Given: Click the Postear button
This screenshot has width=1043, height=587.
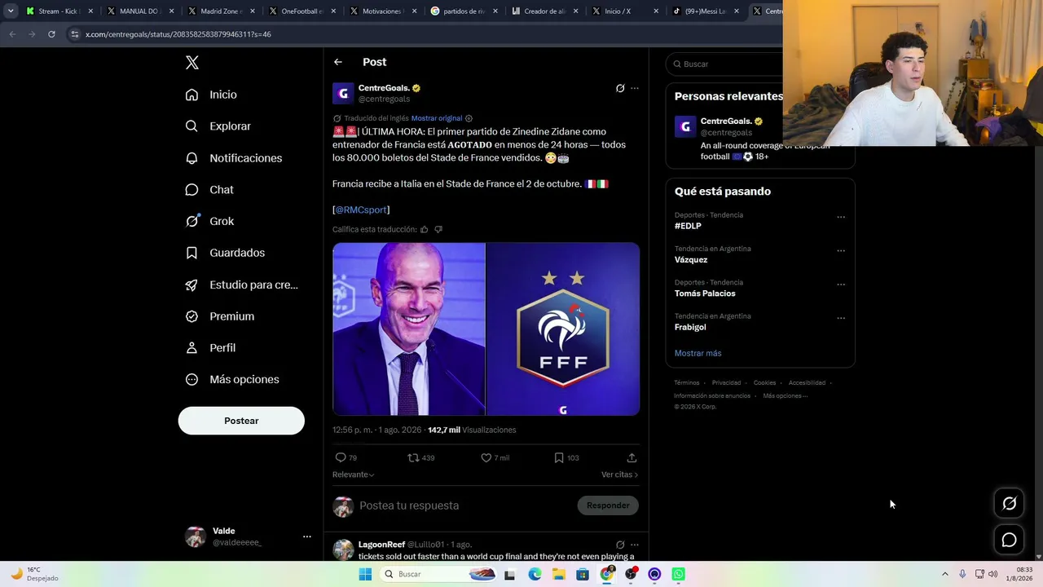Looking at the screenshot, I should (x=241, y=421).
